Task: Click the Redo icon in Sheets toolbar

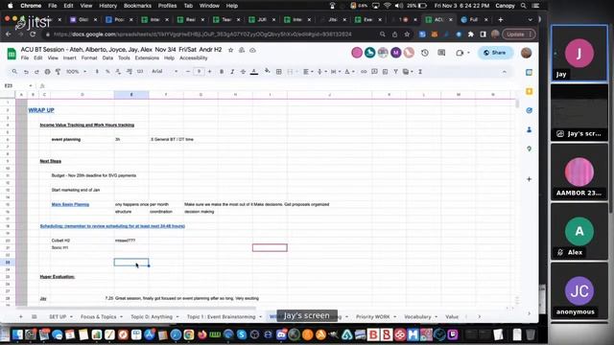Action: (36, 72)
